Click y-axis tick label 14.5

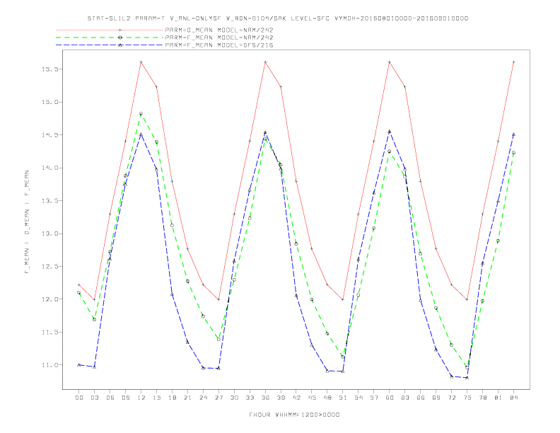tap(49, 135)
